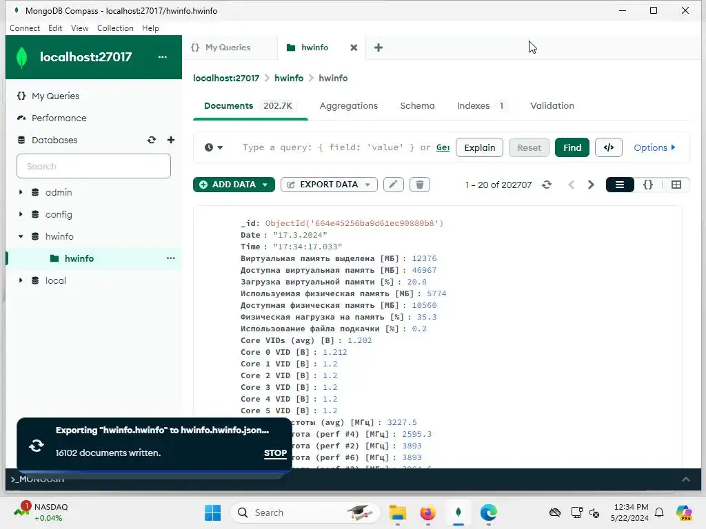Click the Explain button
Image resolution: width=706 pixels, height=529 pixels.
click(x=480, y=147)
